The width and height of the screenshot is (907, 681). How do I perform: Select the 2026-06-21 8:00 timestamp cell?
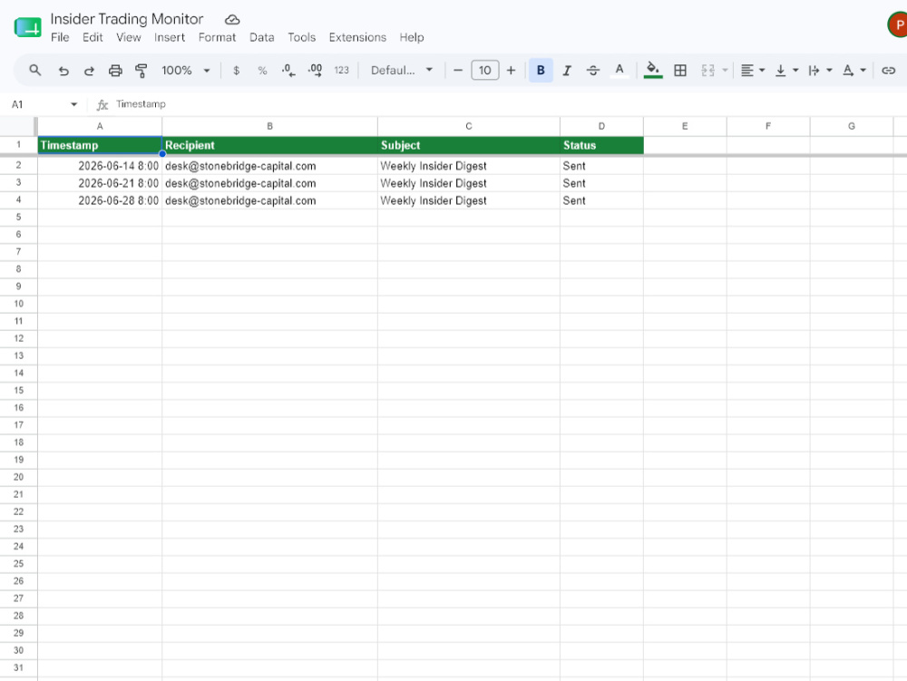pyautogui.click(x=100, y=183)
